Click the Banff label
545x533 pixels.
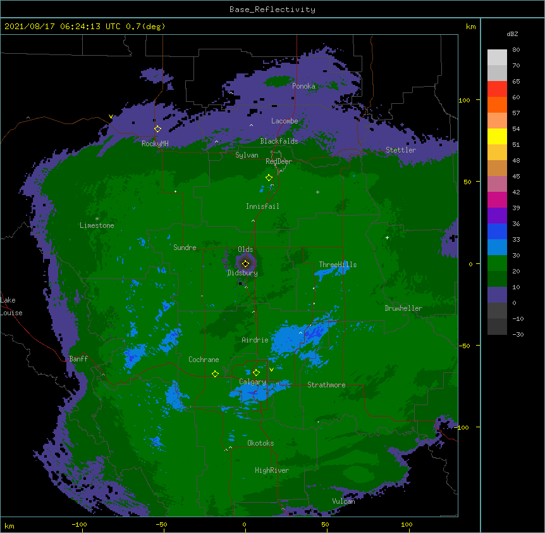[78, 359]
